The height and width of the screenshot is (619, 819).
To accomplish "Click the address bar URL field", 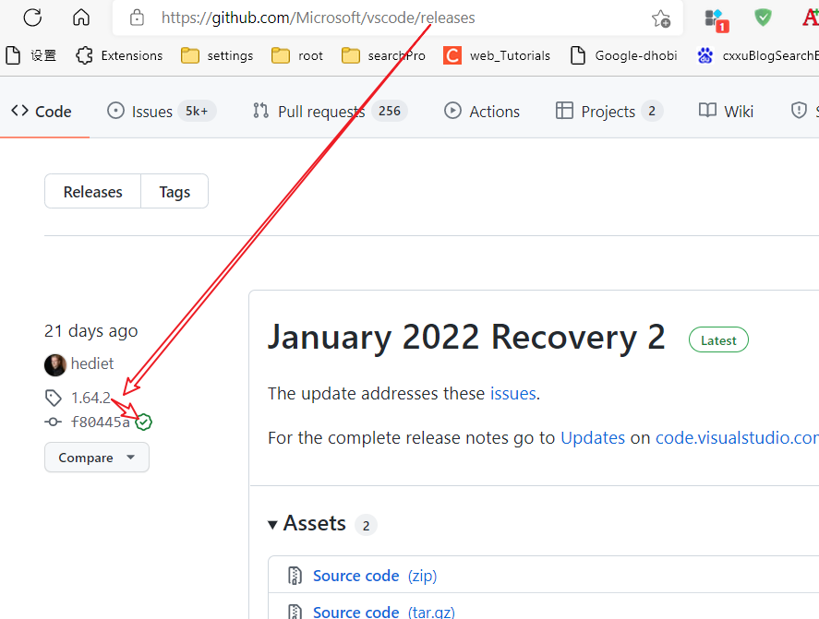I will [x=397, y=18].
